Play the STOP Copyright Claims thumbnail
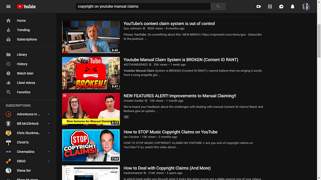 (91, 145)
